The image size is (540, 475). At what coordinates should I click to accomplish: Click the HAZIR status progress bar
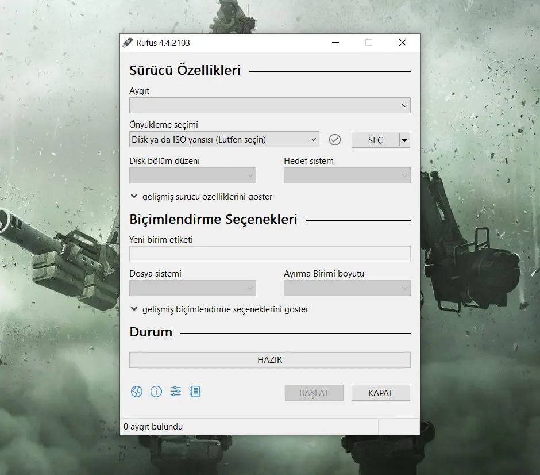click(269, 360)
